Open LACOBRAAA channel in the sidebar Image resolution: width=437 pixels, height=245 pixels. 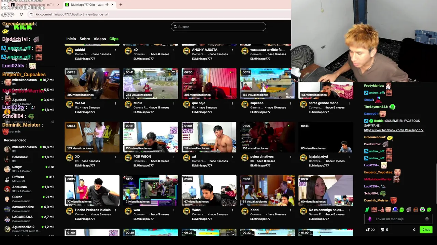point(29,218)
